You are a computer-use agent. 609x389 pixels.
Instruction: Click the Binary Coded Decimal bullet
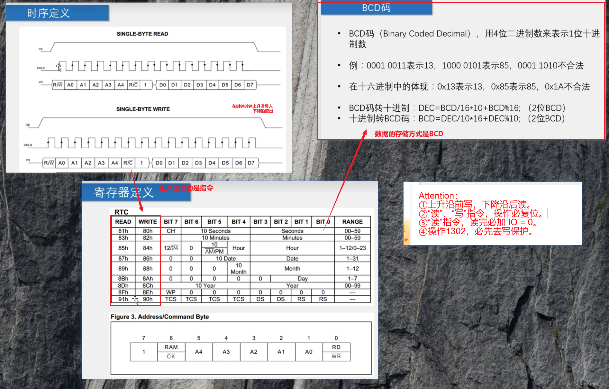(x=474, y=39)
